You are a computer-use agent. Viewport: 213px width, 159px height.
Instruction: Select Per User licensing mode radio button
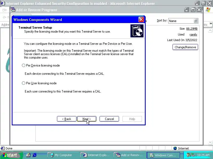(23, 83)
